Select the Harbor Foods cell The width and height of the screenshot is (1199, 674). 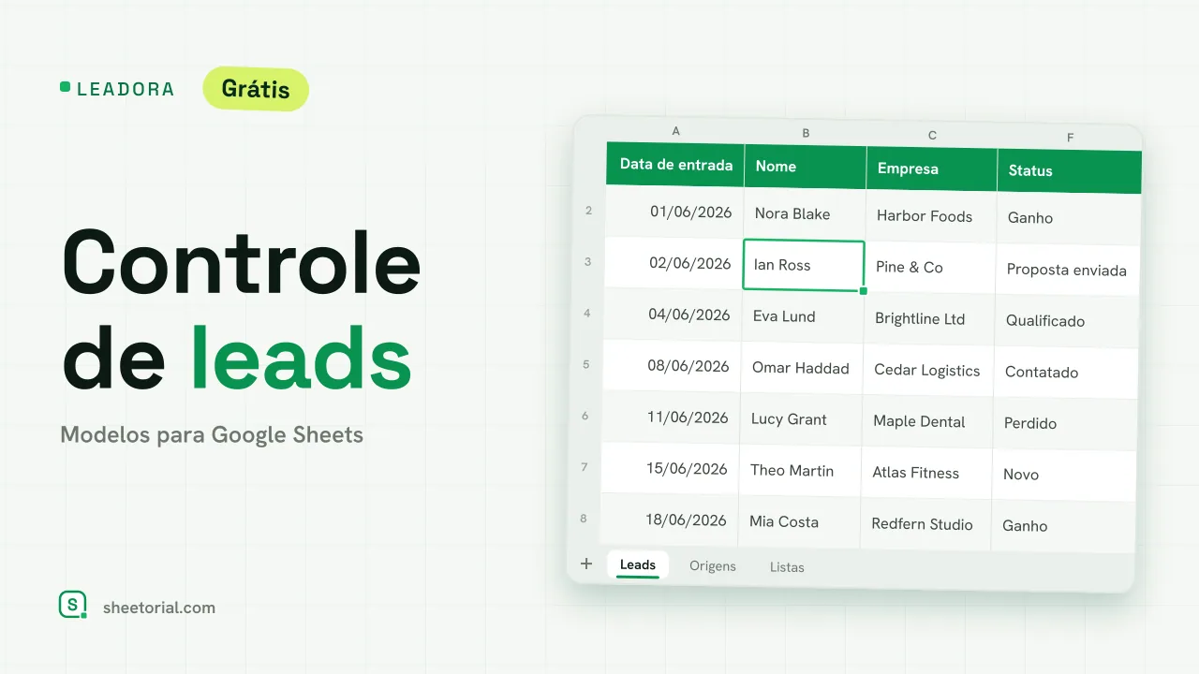pyautogui.click(x=931, y=216)
